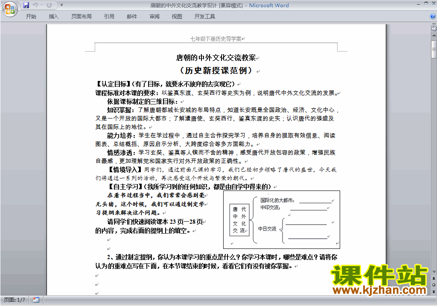Click the Select Browse Object round button
Screen dimensions: 437x306
click(434, 285)
